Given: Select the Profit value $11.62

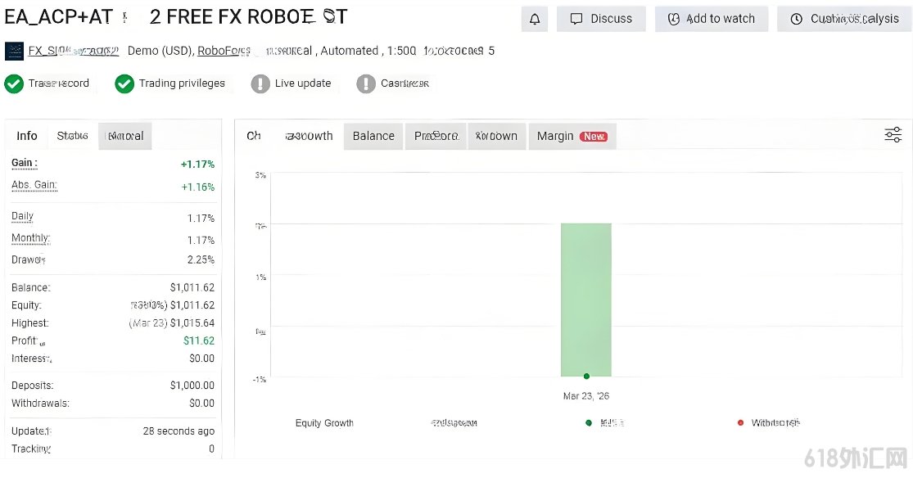Looking at the screenshot, I should point(199,340).
